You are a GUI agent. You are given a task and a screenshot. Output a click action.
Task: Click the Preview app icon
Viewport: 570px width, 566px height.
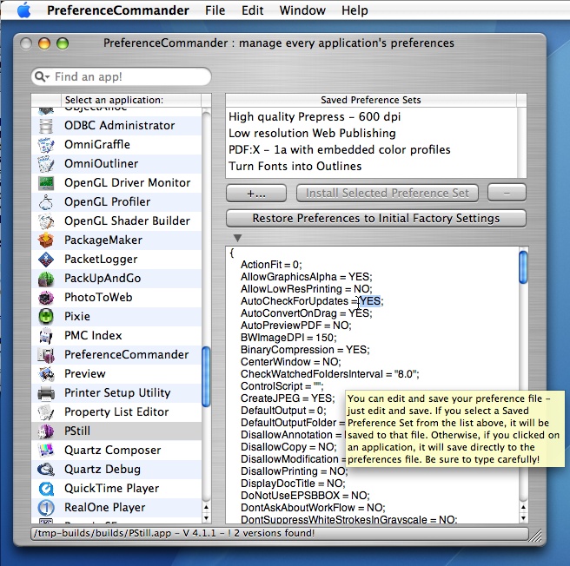46,374
